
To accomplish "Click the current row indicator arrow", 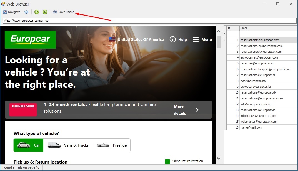I will tap(224, 40).
